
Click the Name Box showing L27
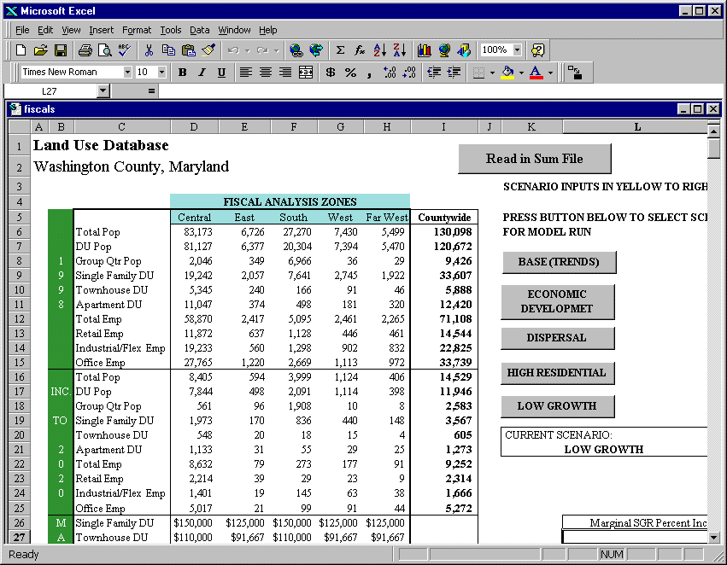(51, 91)
